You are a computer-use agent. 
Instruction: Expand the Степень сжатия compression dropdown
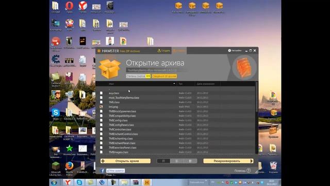(x=138, y=76)
